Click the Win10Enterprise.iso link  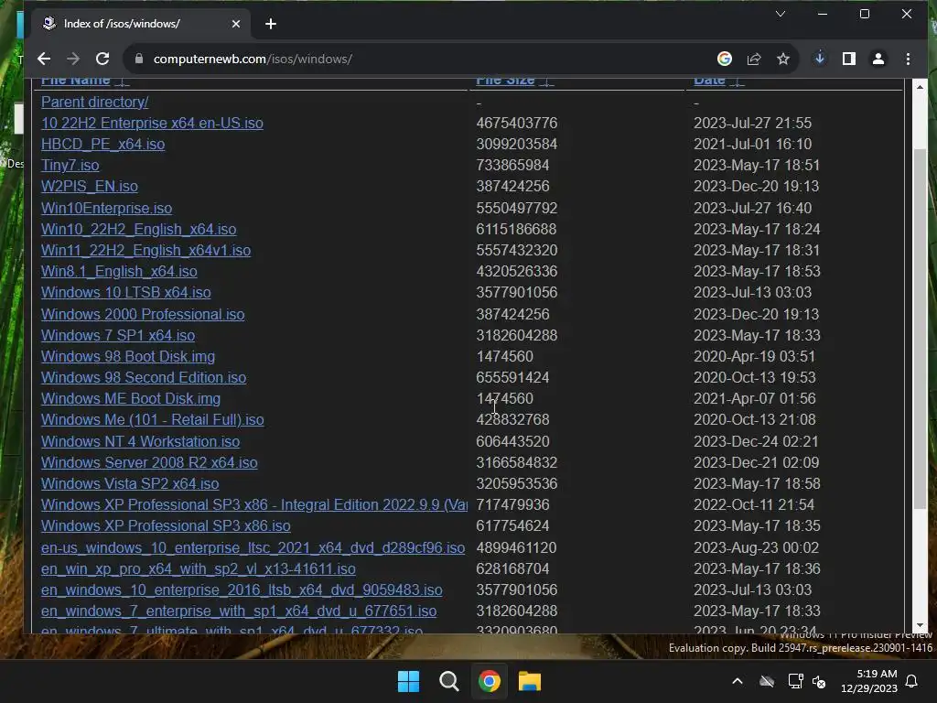coord(106,208)
